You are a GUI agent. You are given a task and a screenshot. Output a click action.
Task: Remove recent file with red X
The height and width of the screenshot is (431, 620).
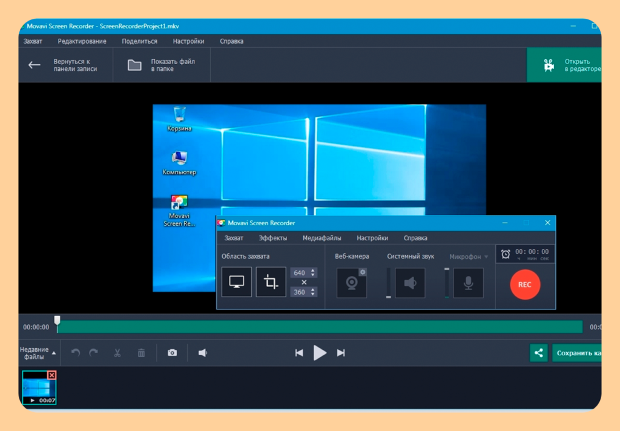pyautogui.click(x=52, y=375)
